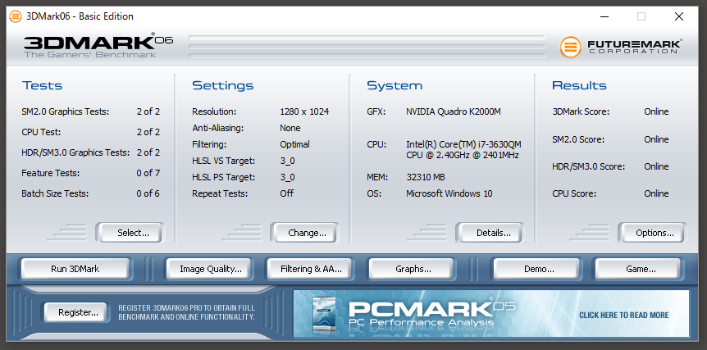
Task: Click the 0 of 7 feature tests value
Action: point(148,173)
